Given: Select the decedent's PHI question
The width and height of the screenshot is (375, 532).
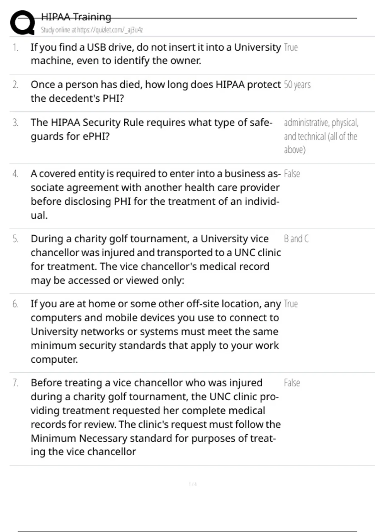Looking at the screenshot, I should point(156,91).
